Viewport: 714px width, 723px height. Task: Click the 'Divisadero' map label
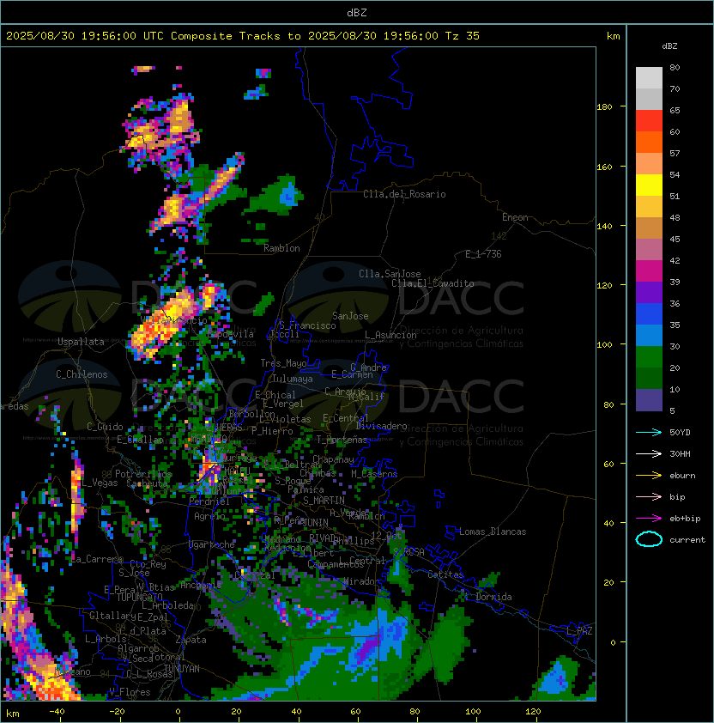click(381, 426)
